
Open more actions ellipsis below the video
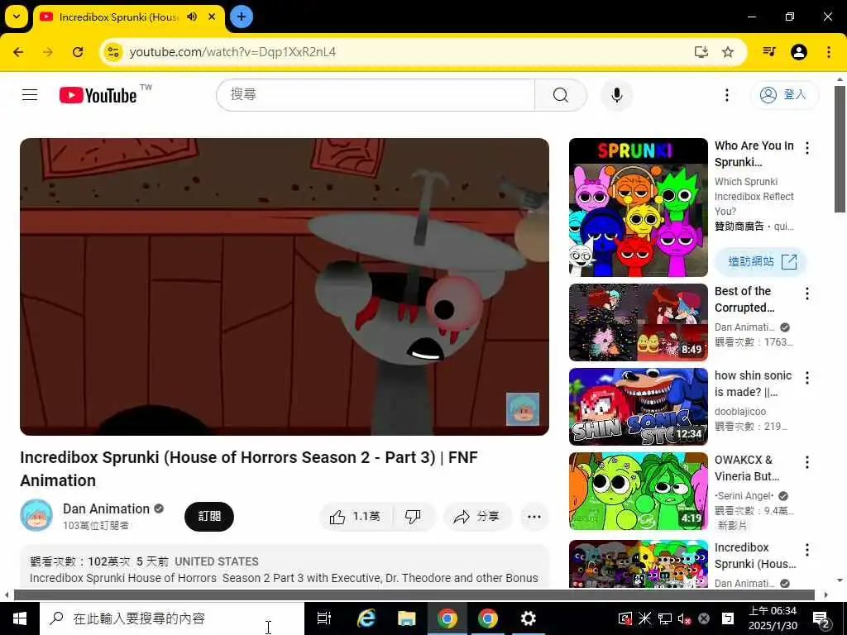(534, 517)
